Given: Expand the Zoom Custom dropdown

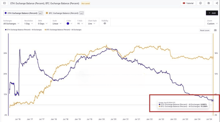Looking at the screenshot, I should pyautogui.click(x=212, y=24).
